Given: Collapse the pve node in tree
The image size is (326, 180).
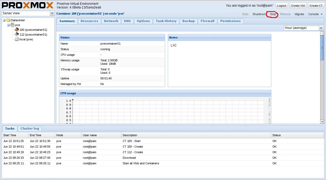Looking at the screenshot, I should [x=8, y=25].
